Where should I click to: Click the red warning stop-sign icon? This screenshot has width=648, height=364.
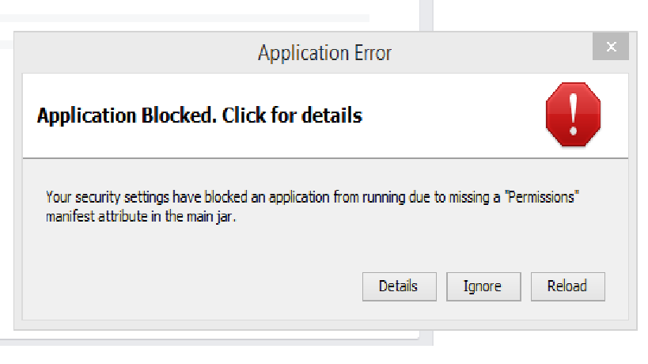pyautogui.click(x=573, y=115)
